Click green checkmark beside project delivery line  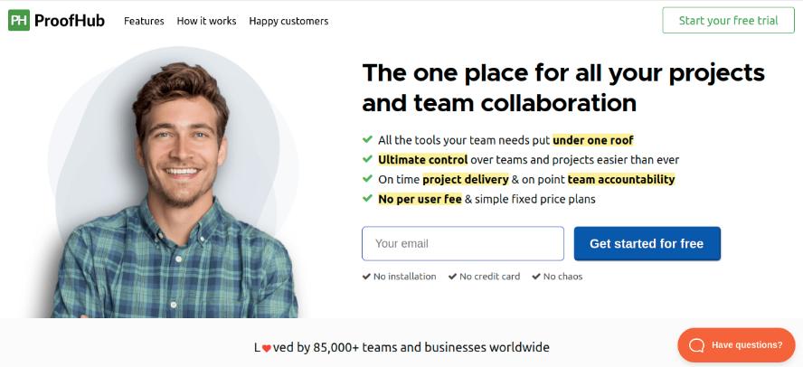click(x=367, y=179)
